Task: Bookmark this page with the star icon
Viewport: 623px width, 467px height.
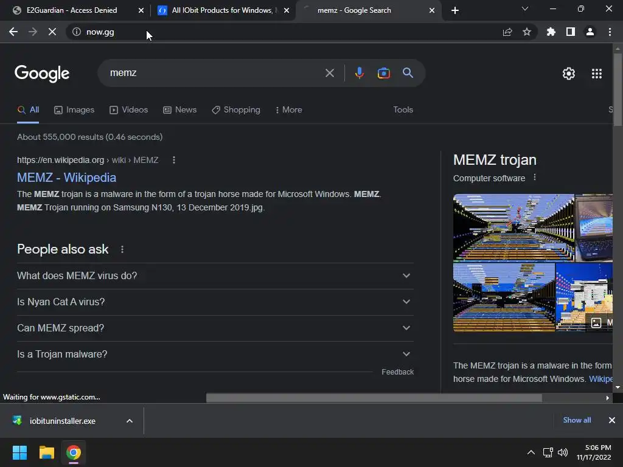Action: click(527, 32)
